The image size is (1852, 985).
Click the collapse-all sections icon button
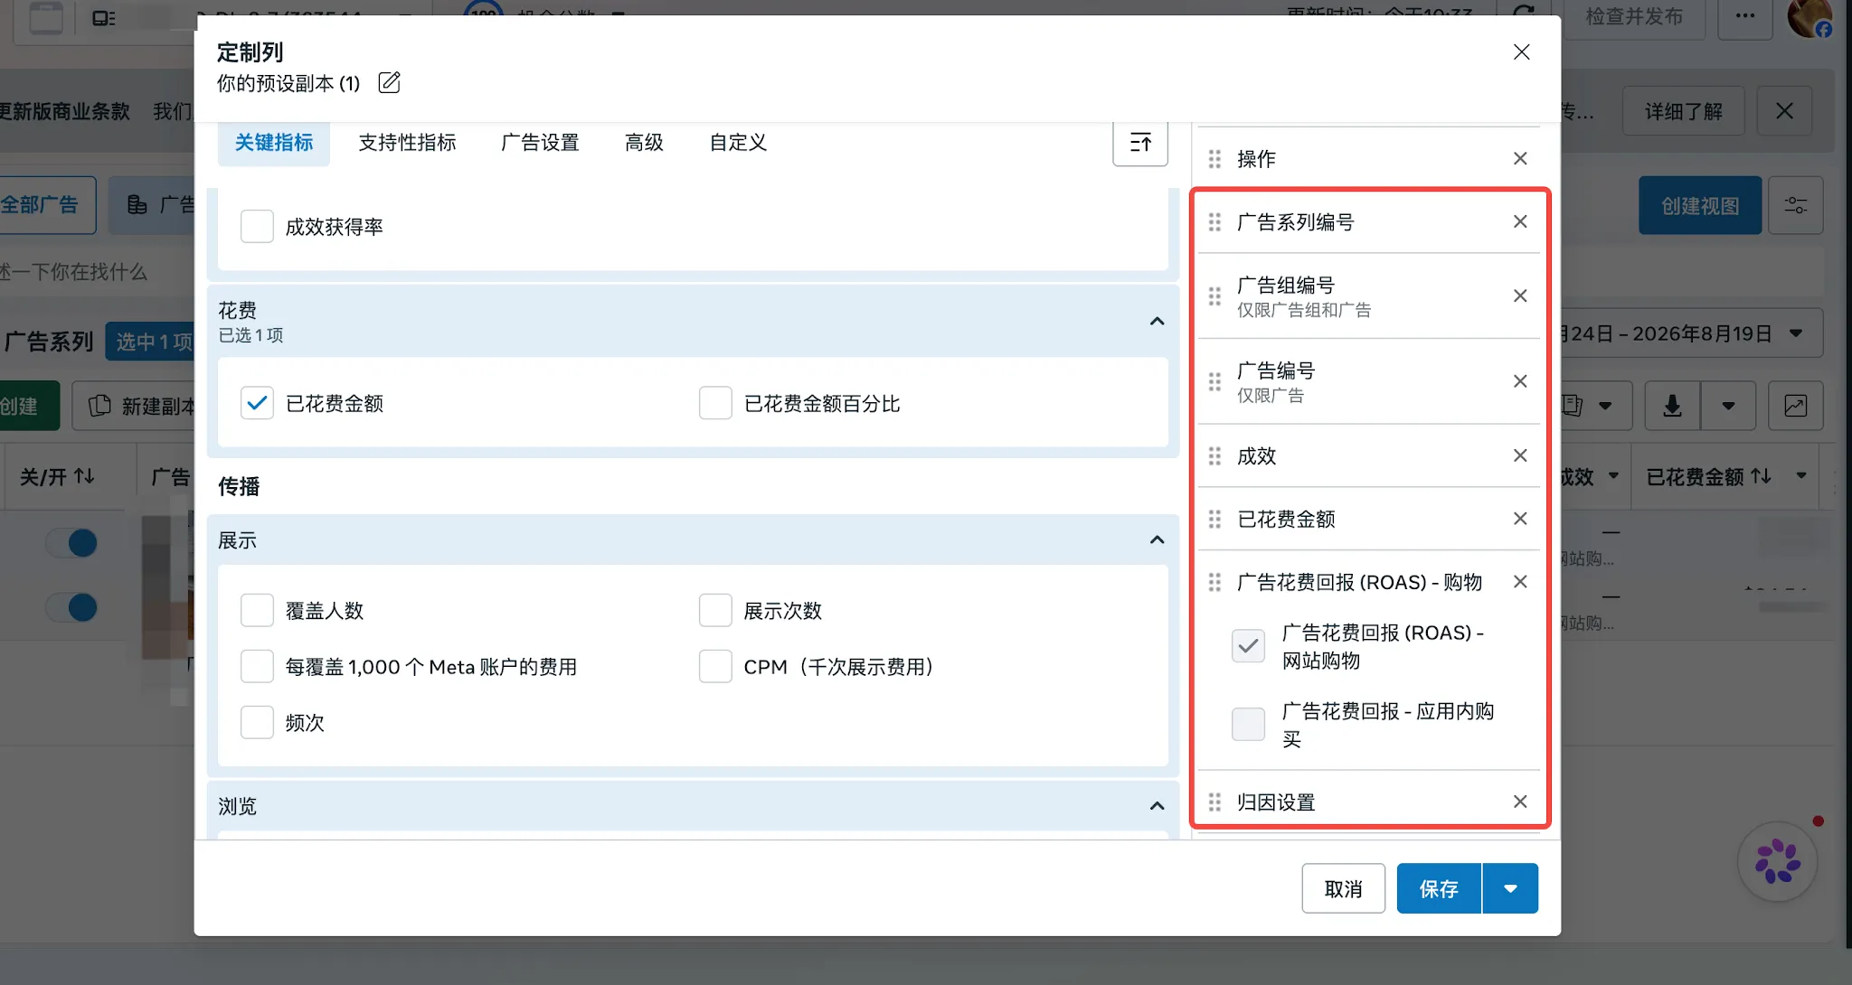(x=1140, y=143)
